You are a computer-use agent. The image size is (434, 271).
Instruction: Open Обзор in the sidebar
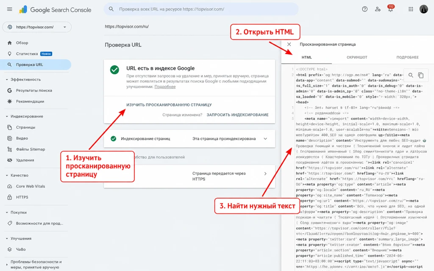22,43
